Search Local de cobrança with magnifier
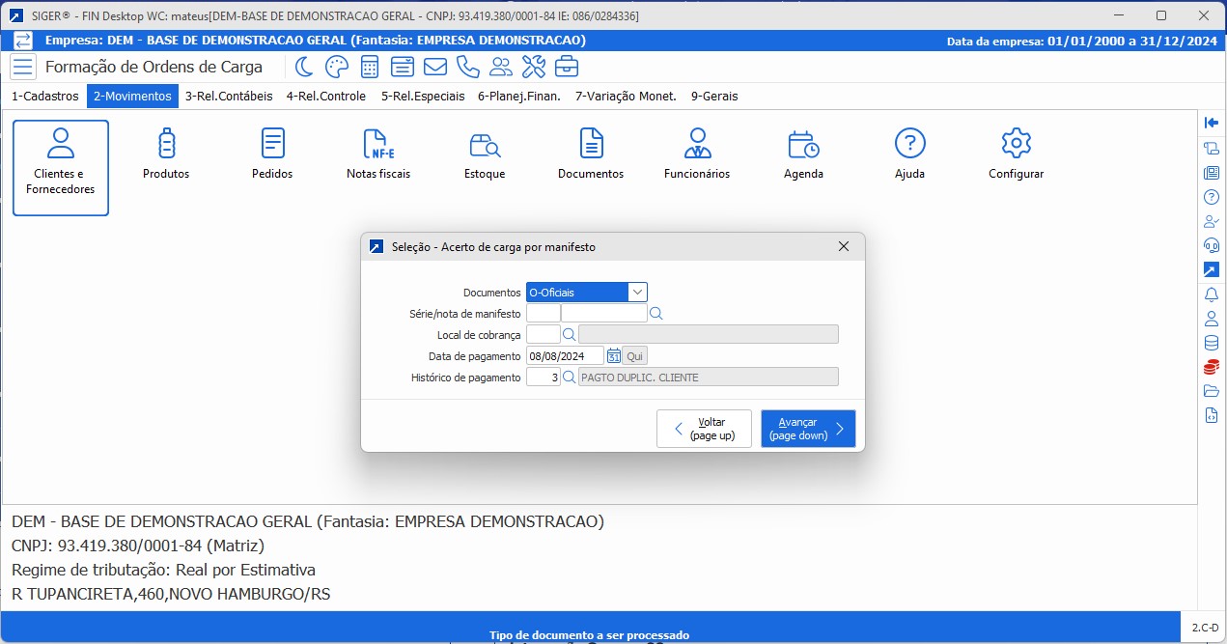 point(570,334)
